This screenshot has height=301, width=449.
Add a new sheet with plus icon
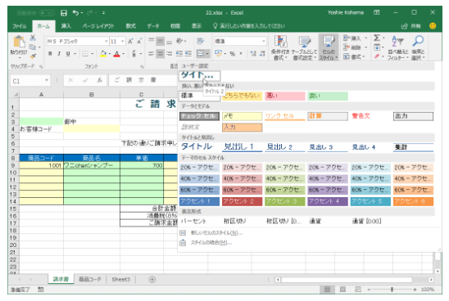coord(152,279)
